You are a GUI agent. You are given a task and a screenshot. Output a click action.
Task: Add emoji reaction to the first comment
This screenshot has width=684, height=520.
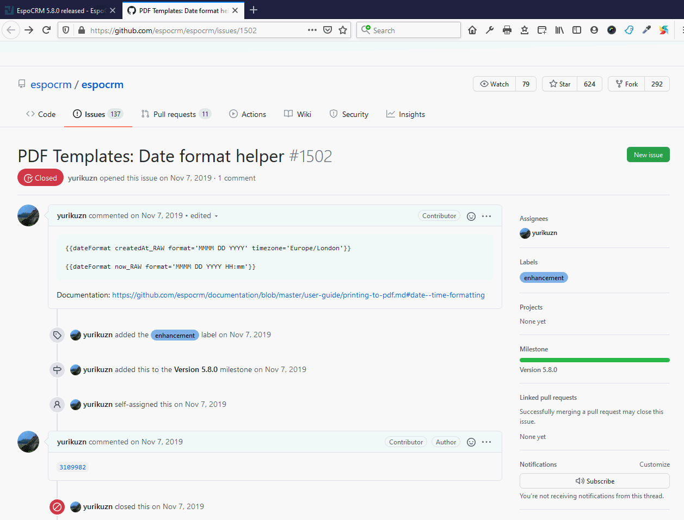471,216
